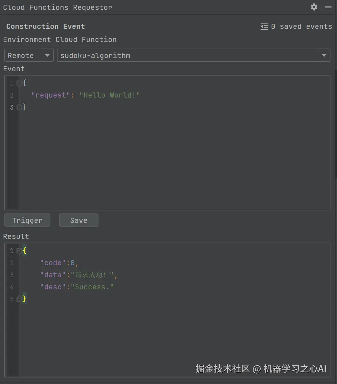Click the fold end marker on Result line 5

[x=19, y=299]
